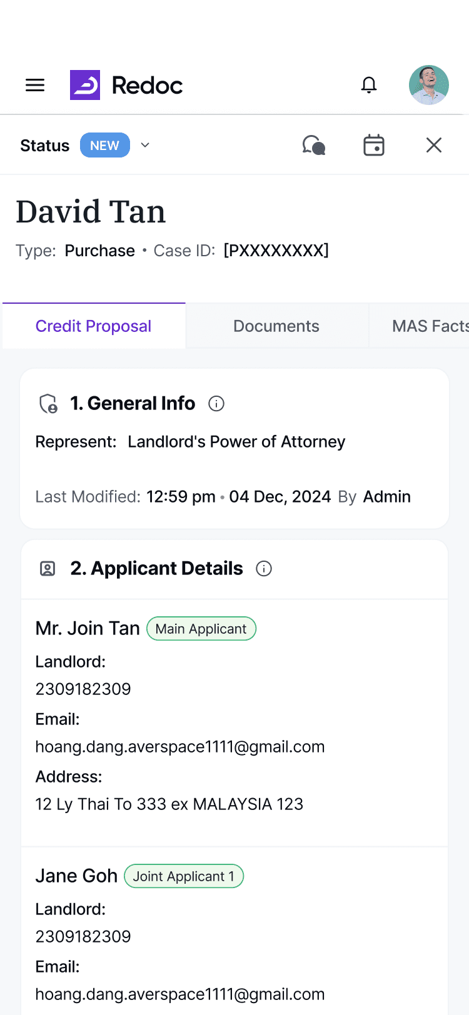This screenshot has width=469, height=1015.
Task: Click the Joint Applicant 1 badge
Action: [x=183, y=876]
